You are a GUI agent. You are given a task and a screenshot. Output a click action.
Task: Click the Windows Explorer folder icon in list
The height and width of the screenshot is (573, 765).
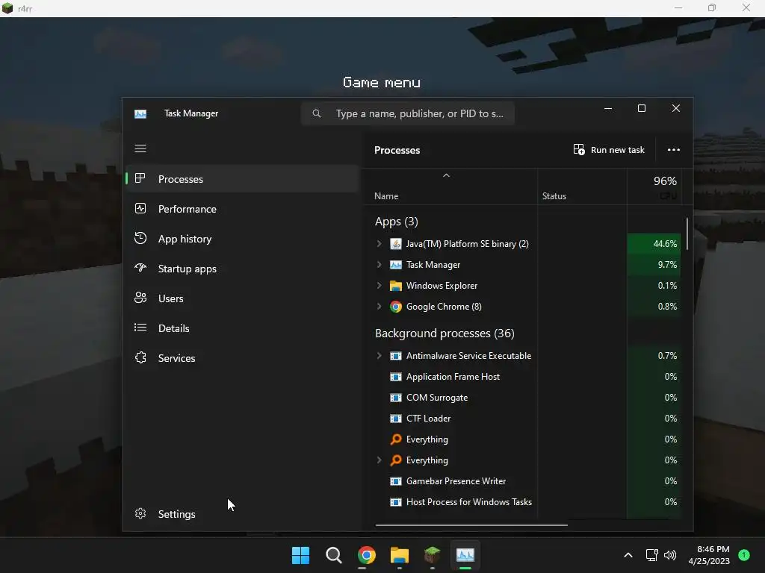(x=396, y=286)
